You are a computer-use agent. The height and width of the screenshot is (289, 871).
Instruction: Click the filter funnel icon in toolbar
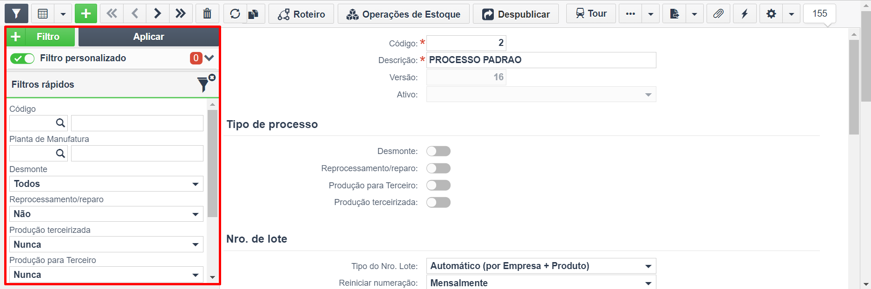(16, 14)
